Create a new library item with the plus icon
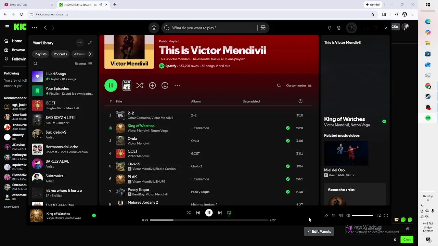This screenshot has height=246, width=438. click(x=80, y=43)
